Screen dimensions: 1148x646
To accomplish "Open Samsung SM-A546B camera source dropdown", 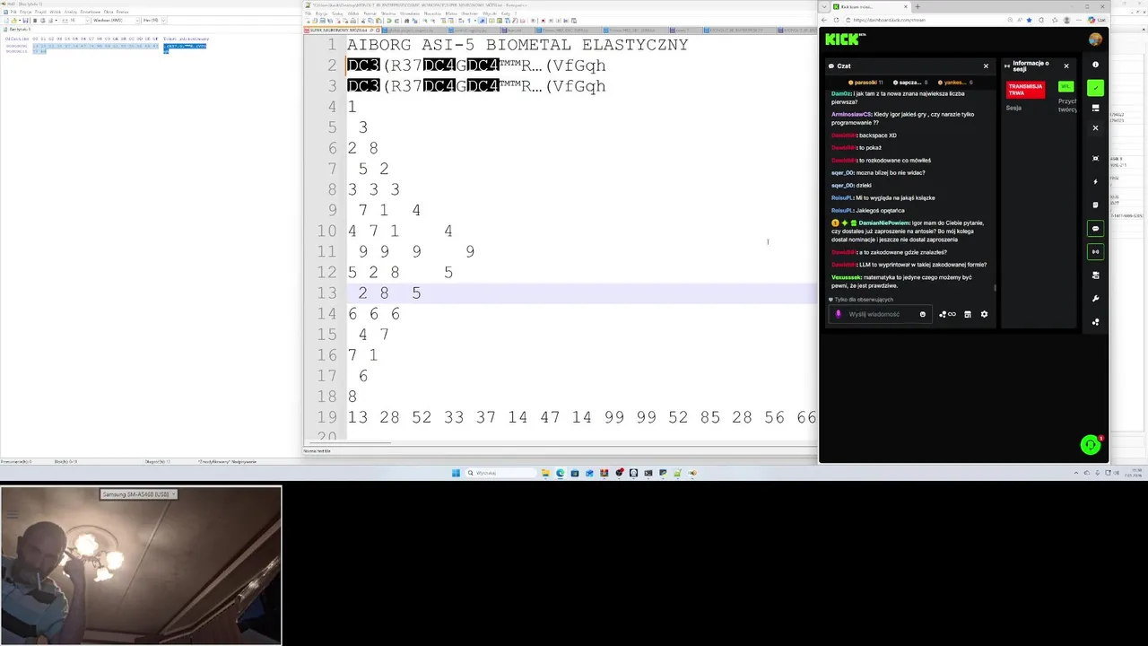I will tap(138, 494).
